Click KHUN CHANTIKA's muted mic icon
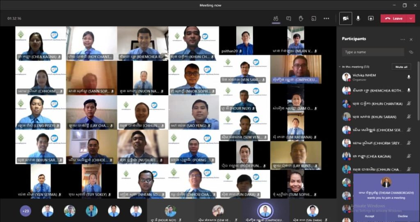The image size is (420, 222). 409,103
